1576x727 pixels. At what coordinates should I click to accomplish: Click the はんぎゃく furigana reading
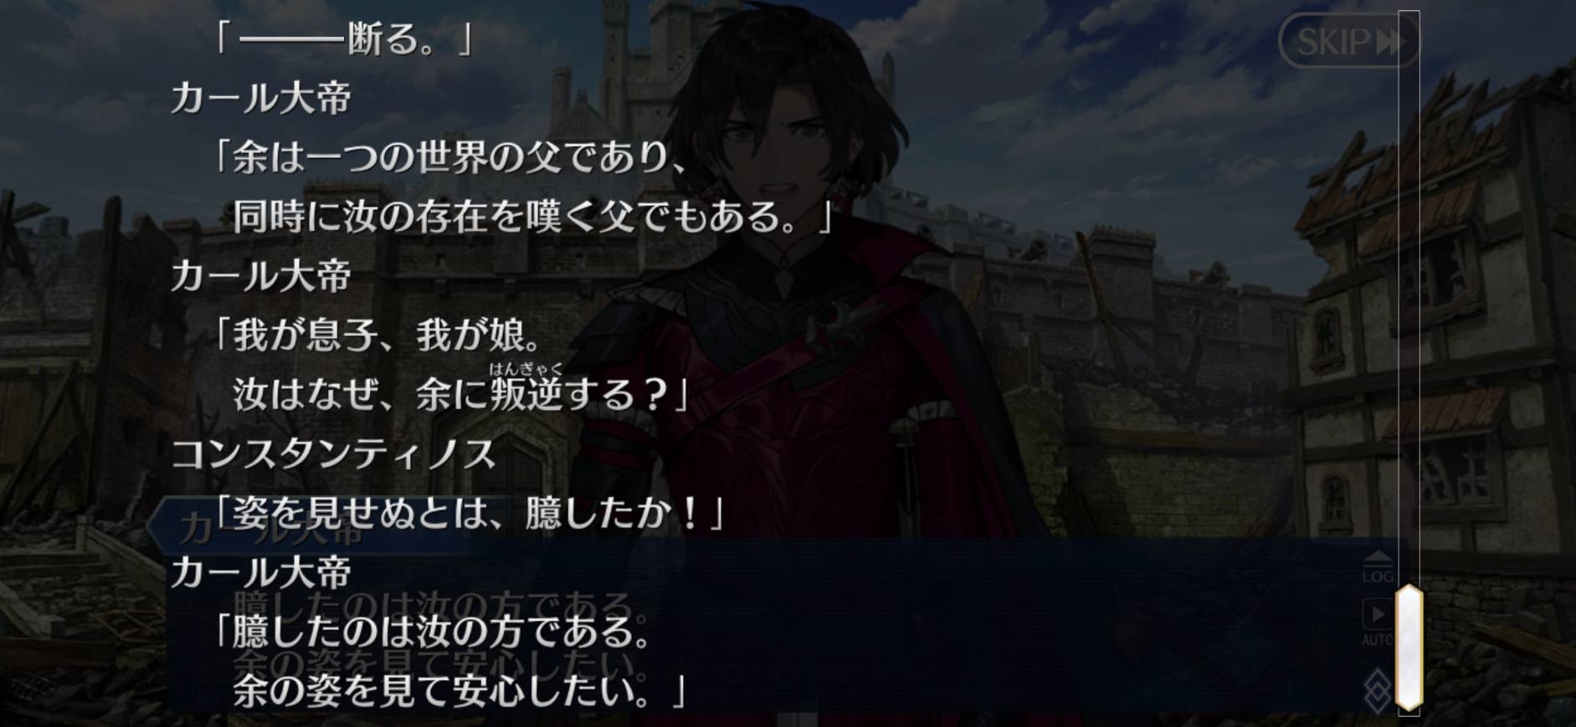[526, 367]
